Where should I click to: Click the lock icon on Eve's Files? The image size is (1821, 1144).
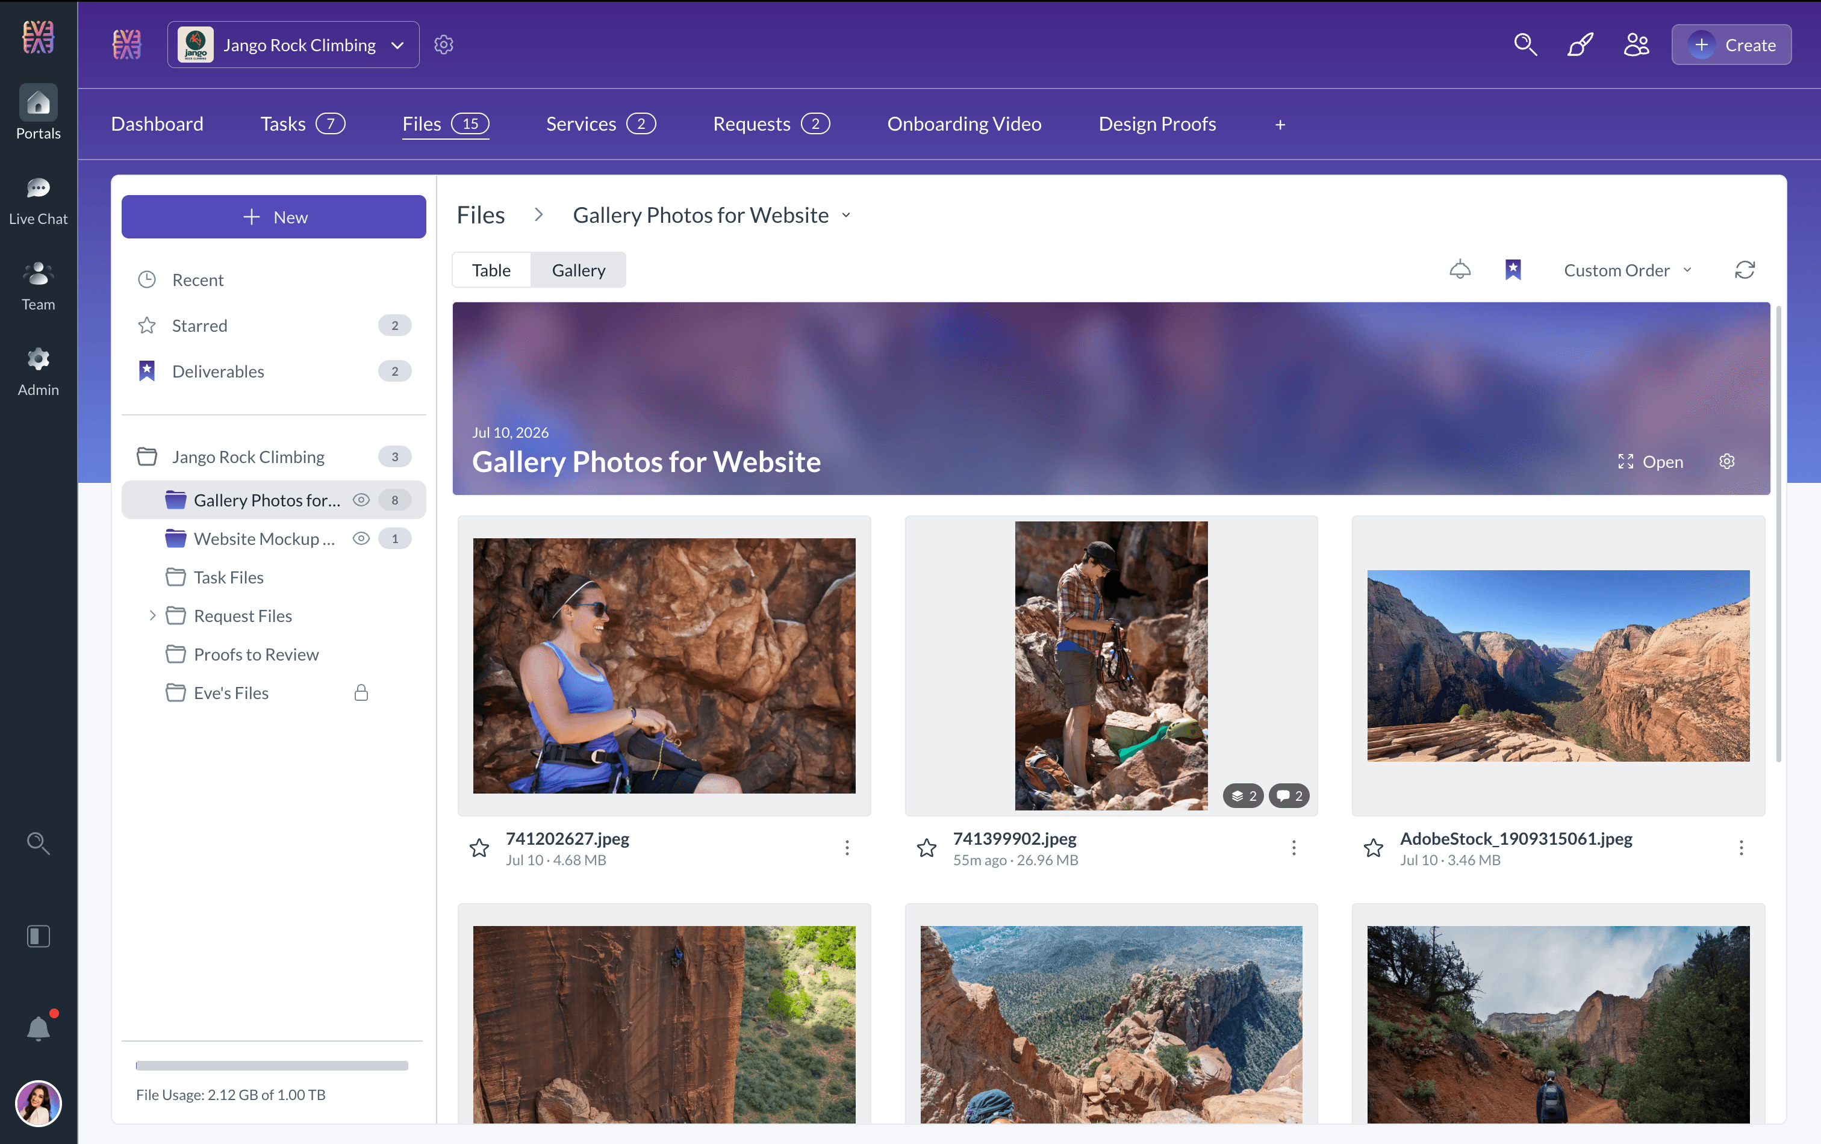[x=361, y=692]
